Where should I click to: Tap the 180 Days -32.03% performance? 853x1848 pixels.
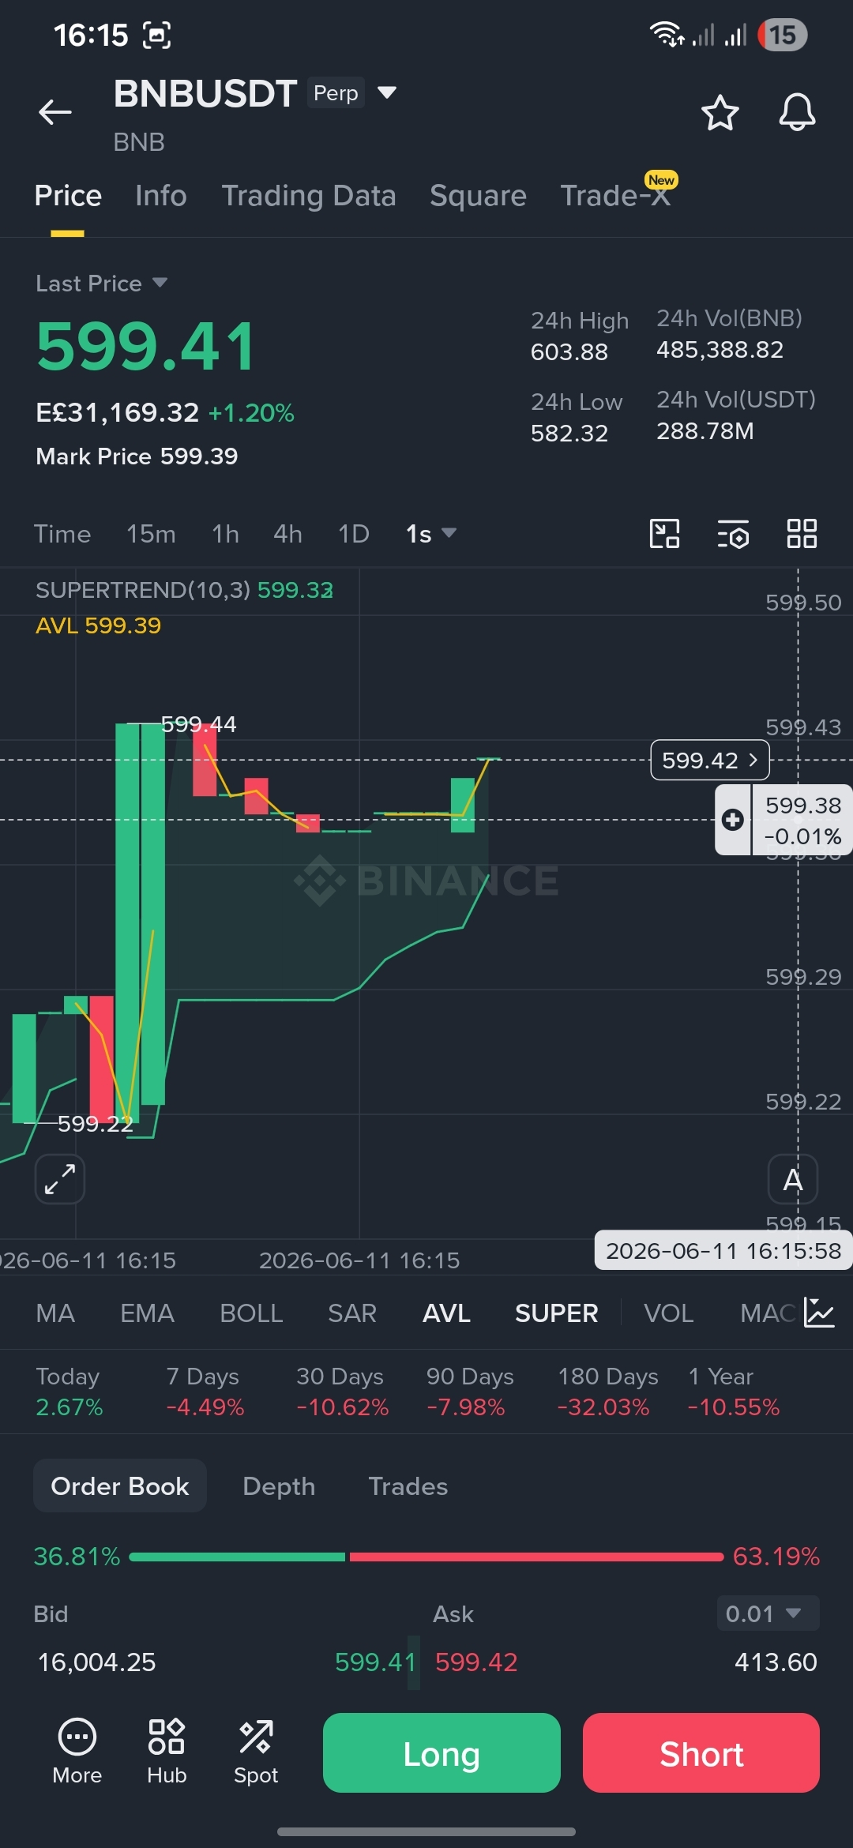coord(607,1392)
